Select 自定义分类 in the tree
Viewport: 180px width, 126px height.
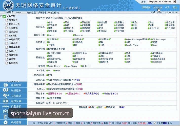(14, 24)
